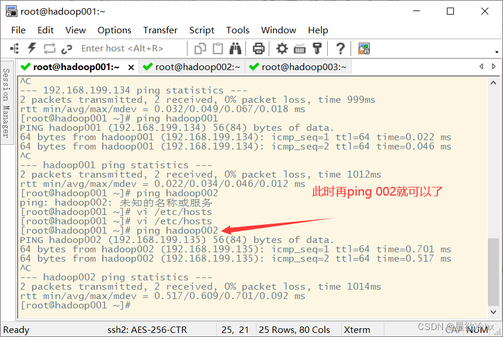
Task: Open the Options menu
Action: tap(114, 30)
